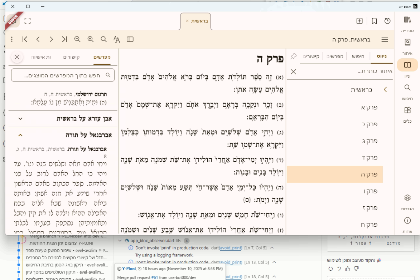The width and height of the screenshot is (420, 280).
Task: Zoom in the text with the magnifier-plus icon
Action: pyautogui.click(x=91, y=40)
